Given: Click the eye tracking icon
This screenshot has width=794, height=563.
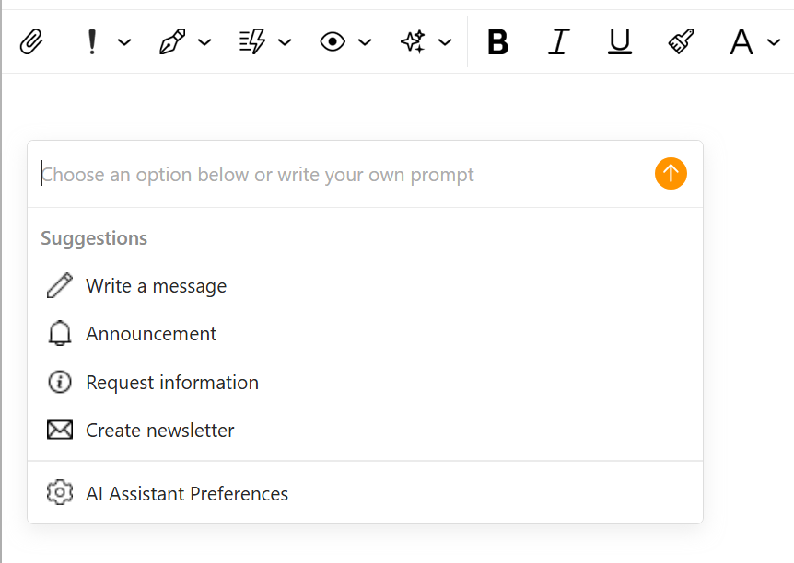Looking at the screenshot, I should 333,41.
